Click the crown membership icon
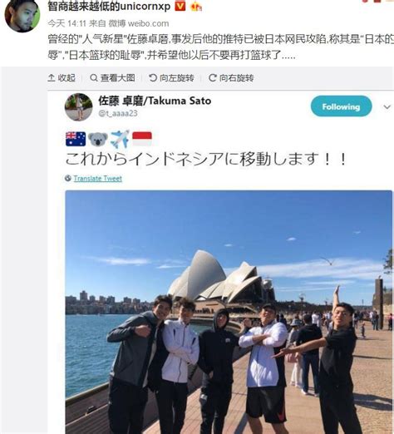 pyautogui.click(x=196, y=6)
